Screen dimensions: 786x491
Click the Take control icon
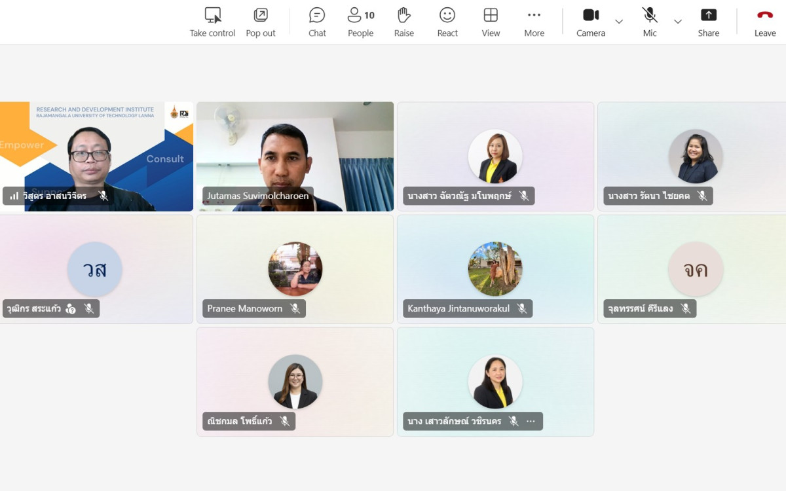pos(212,16)
